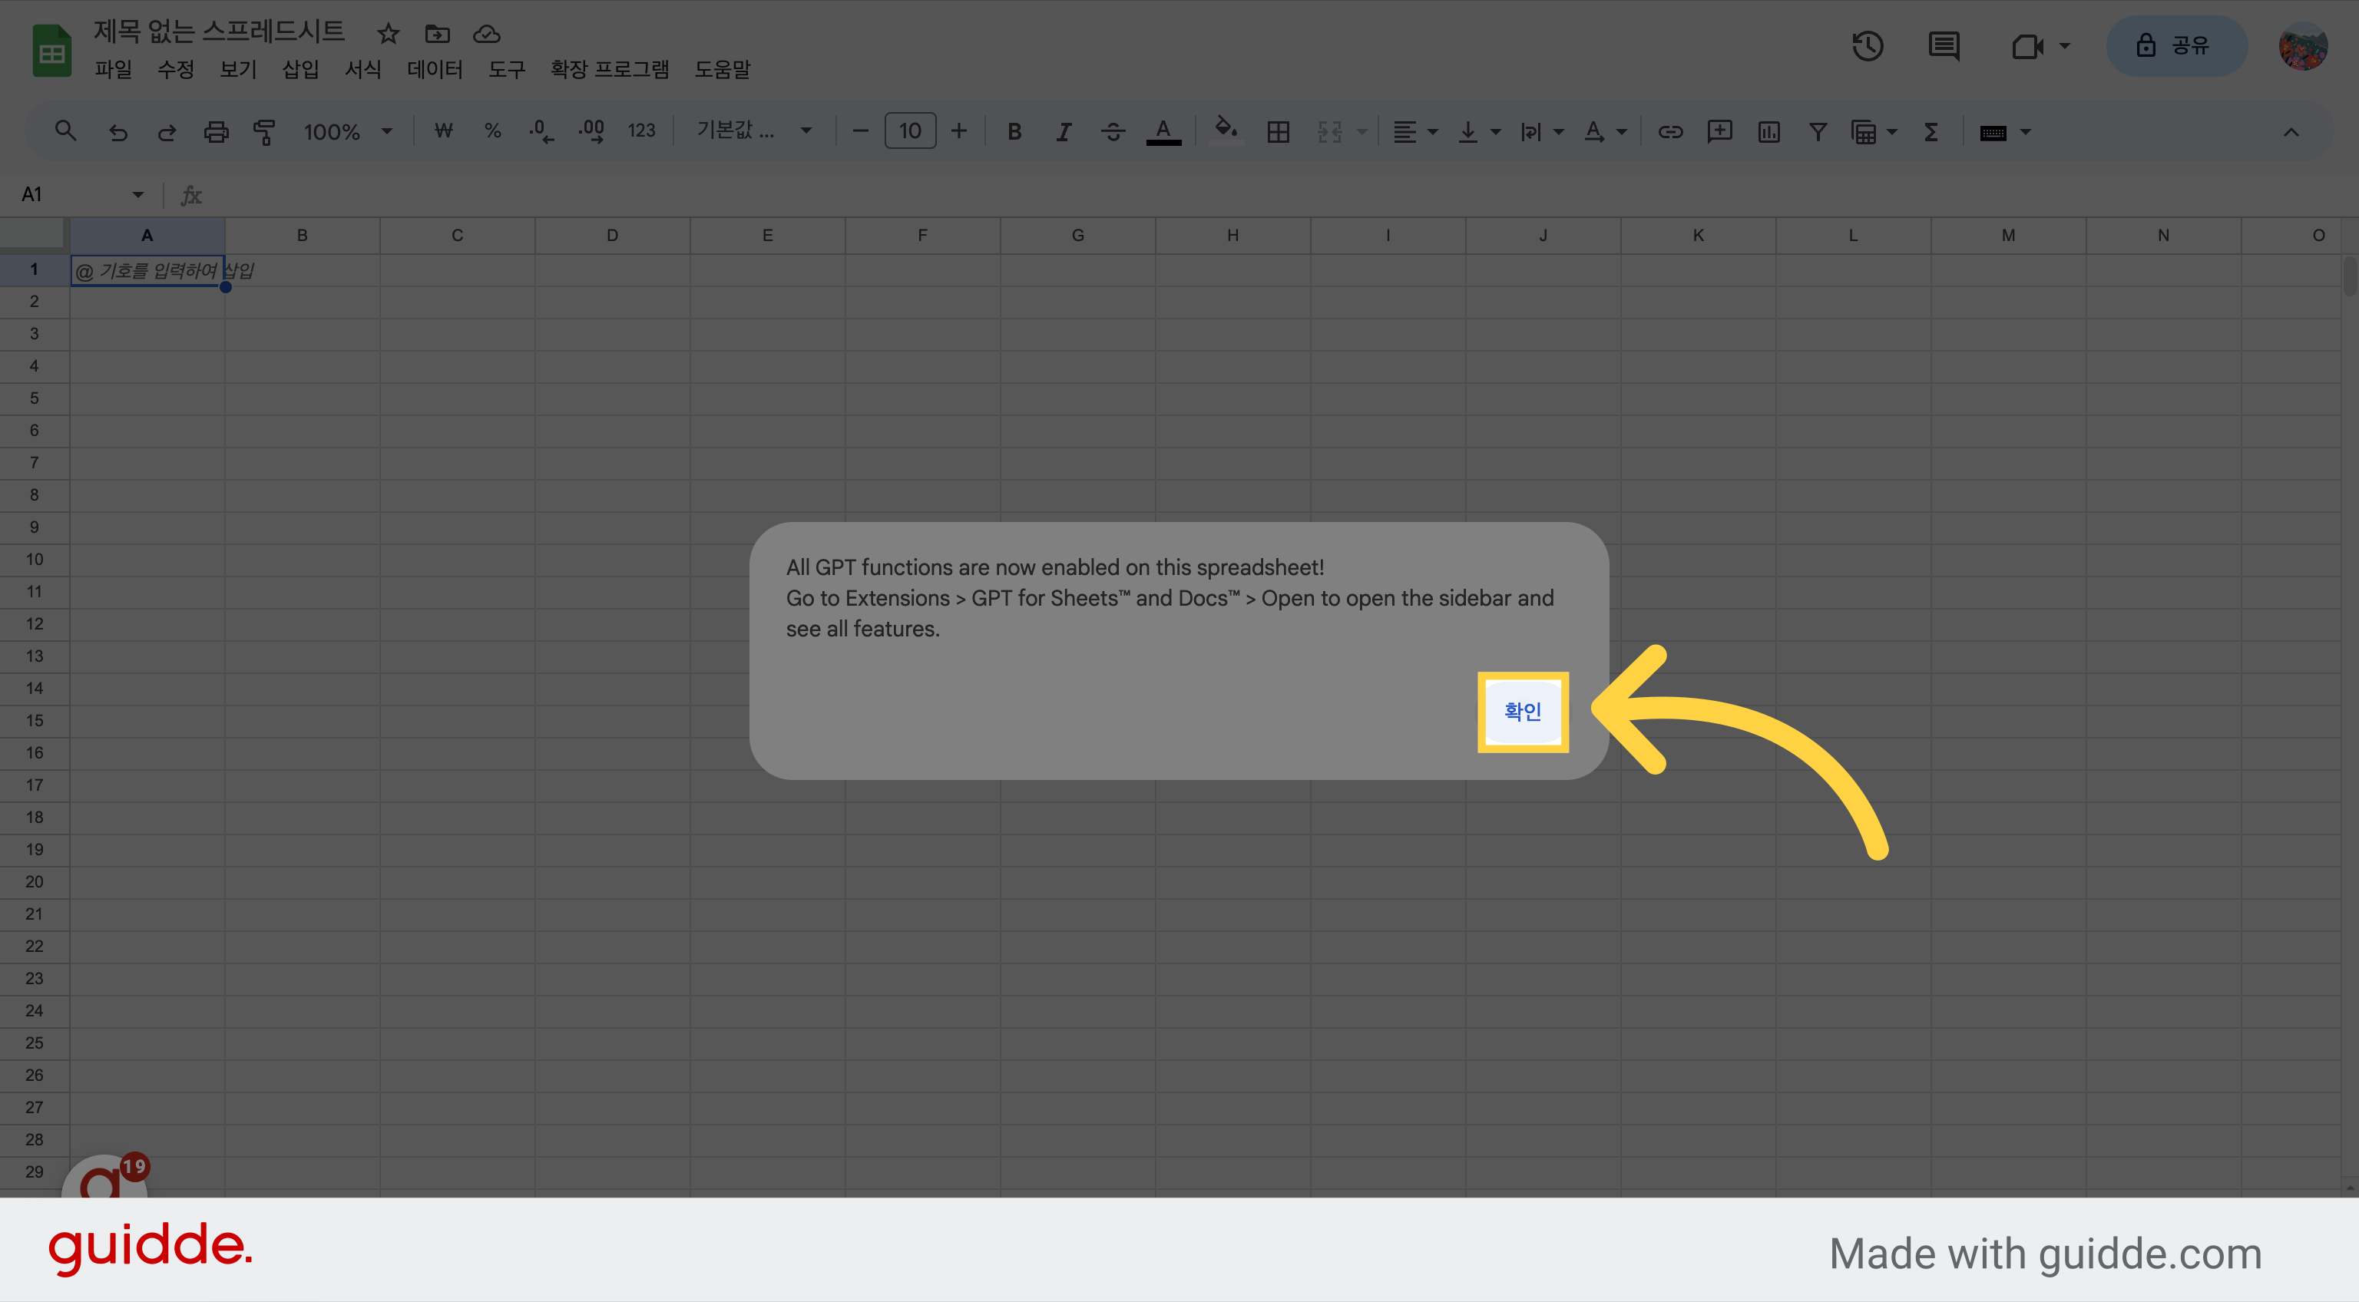This screenshot has height=1302, width=2359.
Task: Click the functions sigma icon
Action: pyautogui.click(x=1931, y=132)
